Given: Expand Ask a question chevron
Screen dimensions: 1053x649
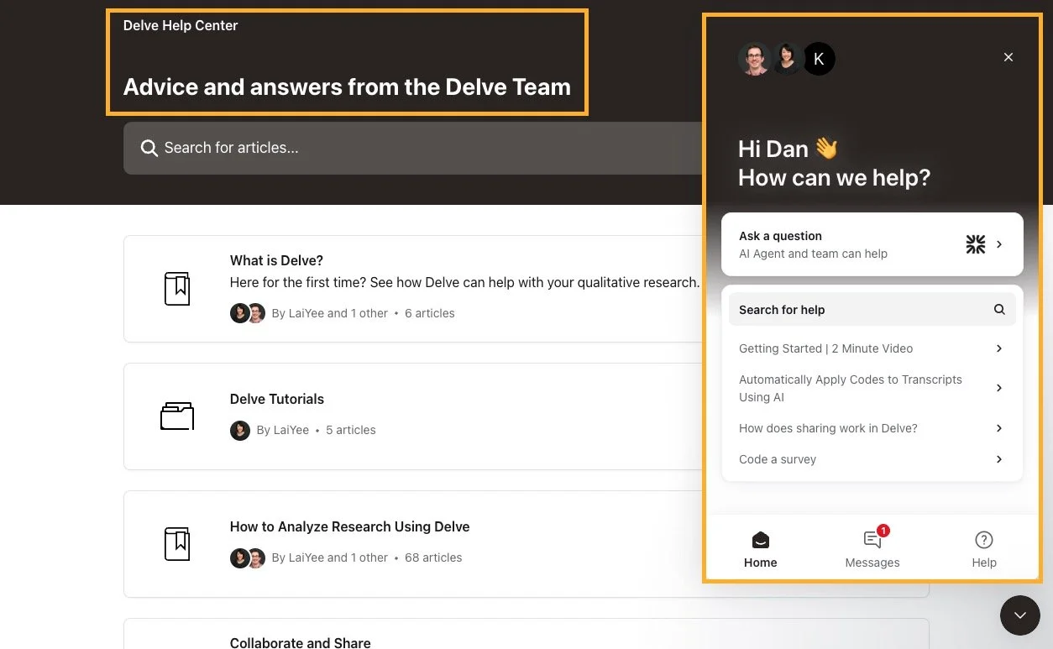Looking at the screenshot, I should (999, 244).
